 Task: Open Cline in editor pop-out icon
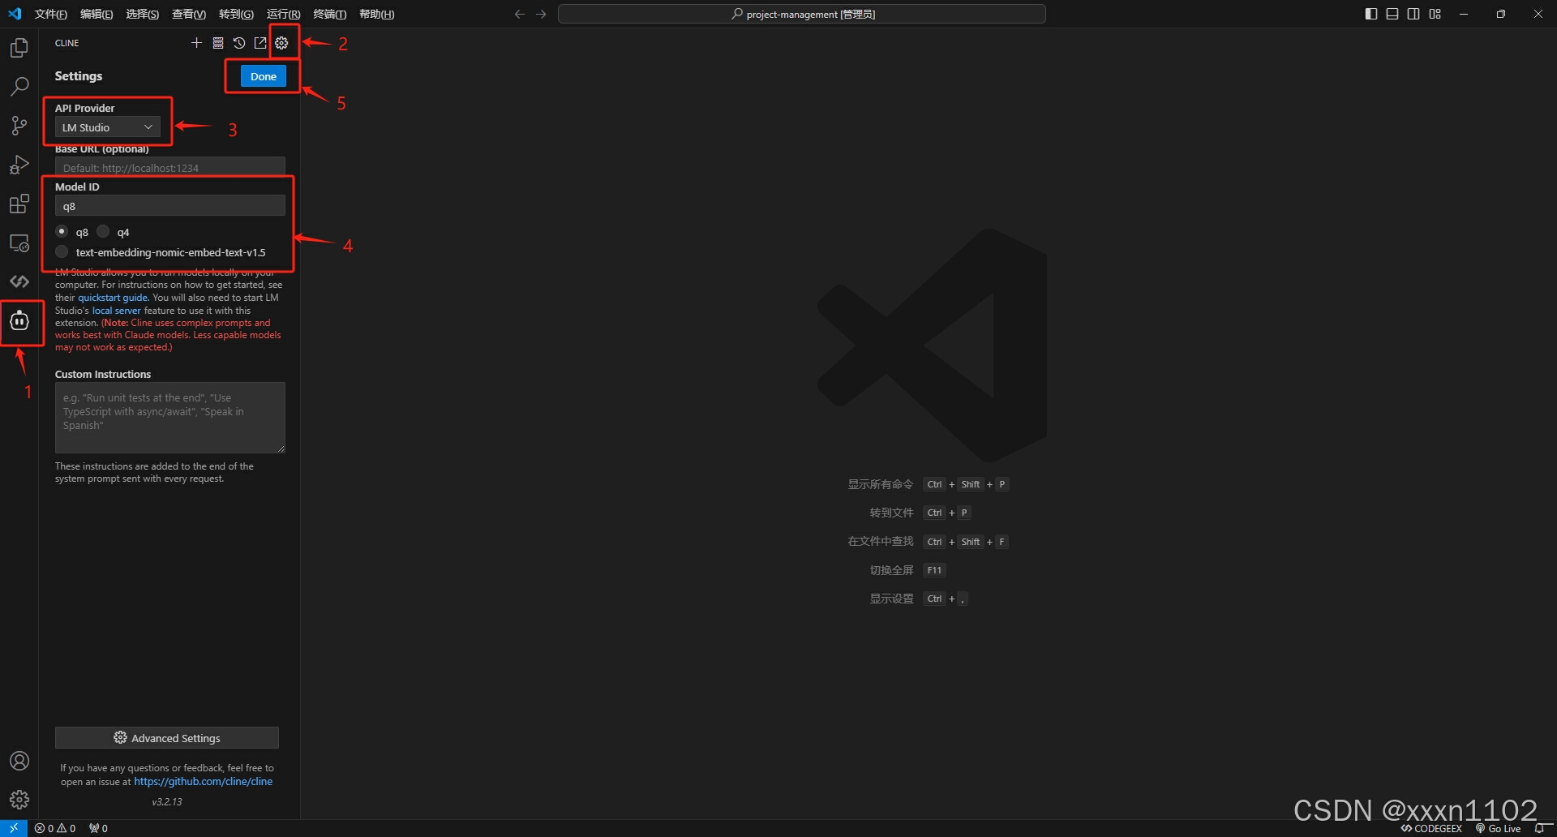(260, 43)
